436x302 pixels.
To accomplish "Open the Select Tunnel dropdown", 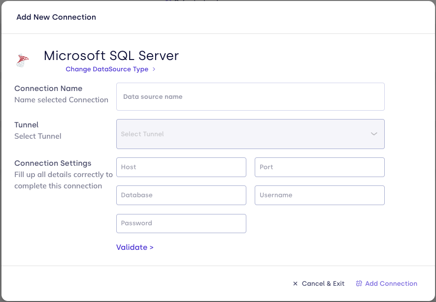I will pos(250,134).
